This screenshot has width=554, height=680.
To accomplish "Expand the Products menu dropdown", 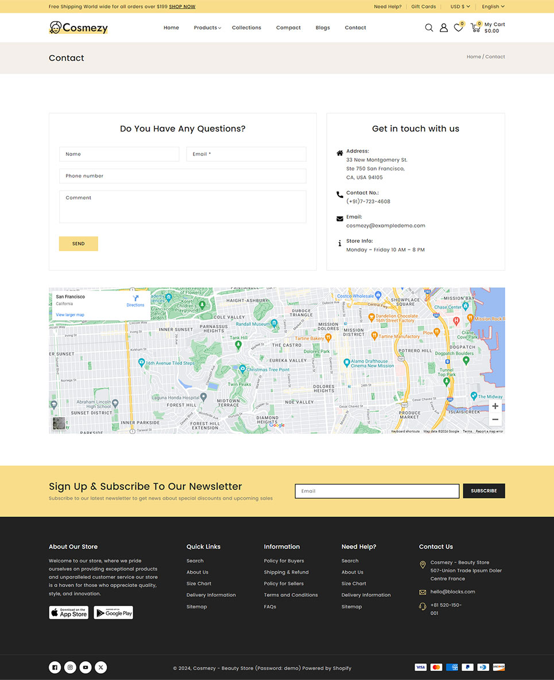I will pyautogui.click(x=207, y=28).
